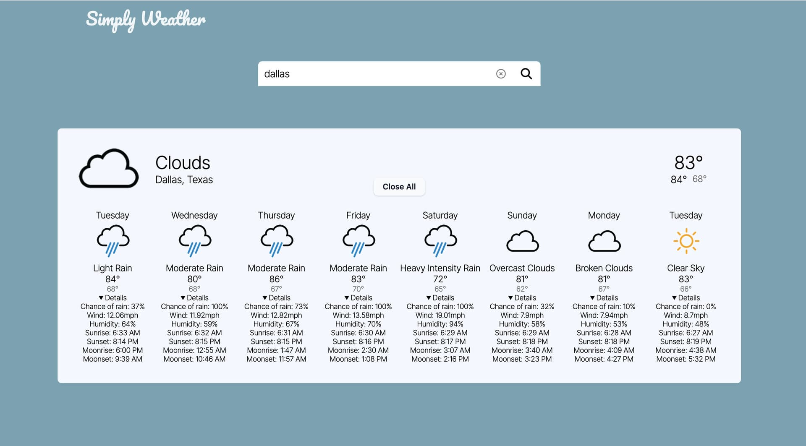Click the first Tuesday's light rain icon
Viewport: 806px width, 446px height.
[x=113, y=240]
